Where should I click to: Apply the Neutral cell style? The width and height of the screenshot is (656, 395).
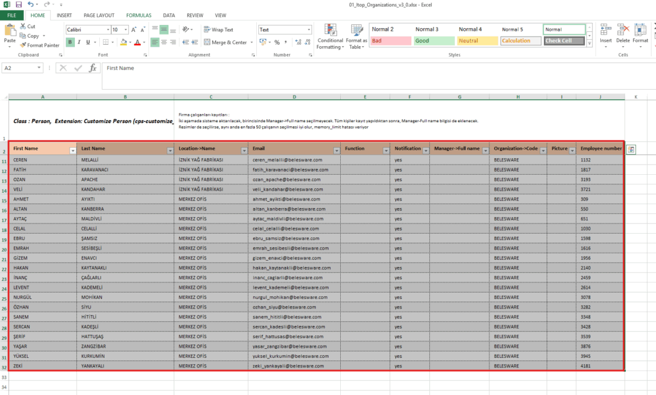[477, 40]
